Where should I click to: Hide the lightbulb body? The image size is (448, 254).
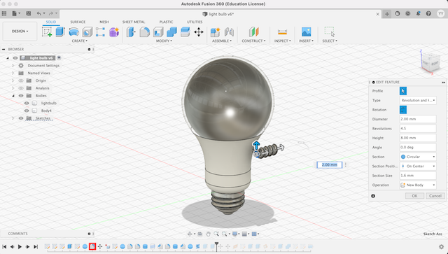point(27,103)
